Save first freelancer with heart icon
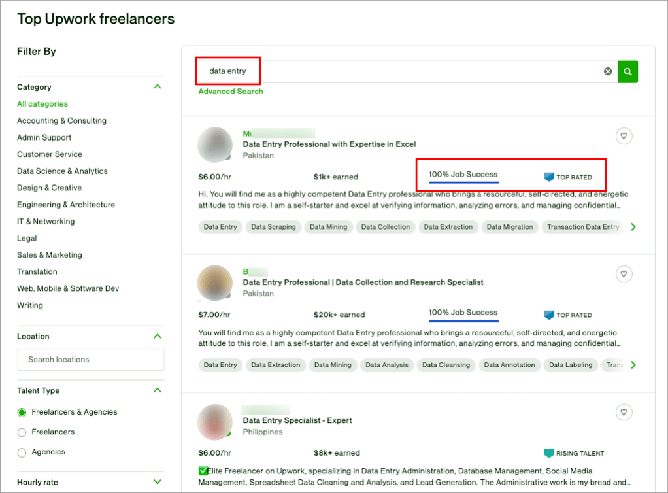The height and width of the screenshot is (493, 668). [624, 136]
